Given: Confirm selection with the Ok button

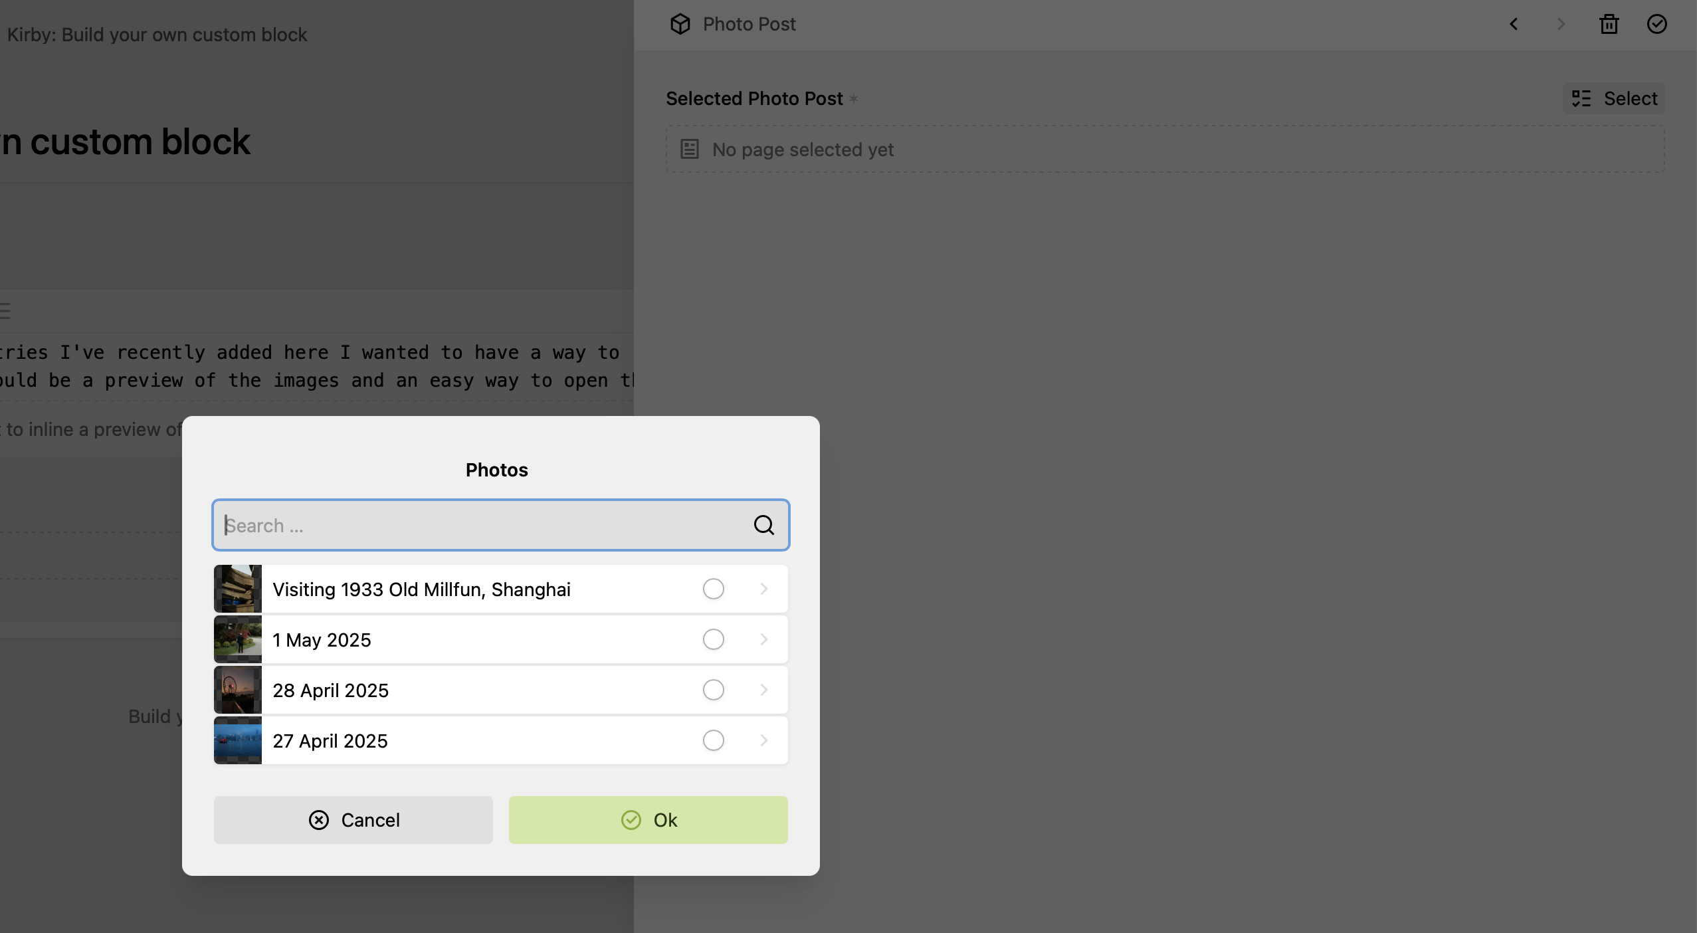Looking at the screenshot, I should [648, 820].
